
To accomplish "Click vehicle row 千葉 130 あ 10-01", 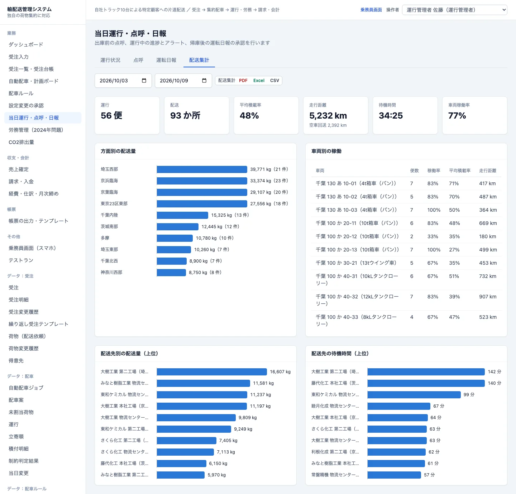I will tap(406, 183).
